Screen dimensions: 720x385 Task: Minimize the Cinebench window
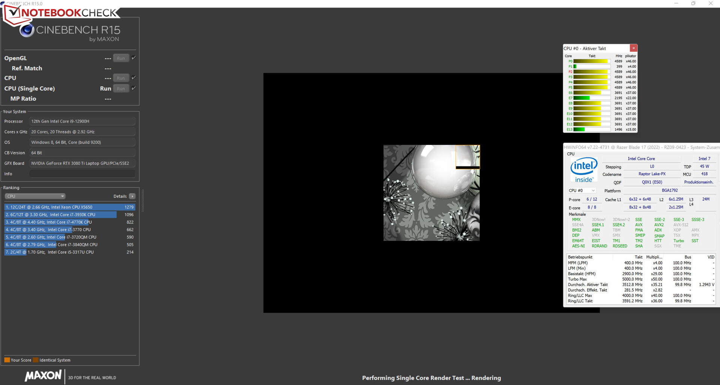tap(676, 3)
